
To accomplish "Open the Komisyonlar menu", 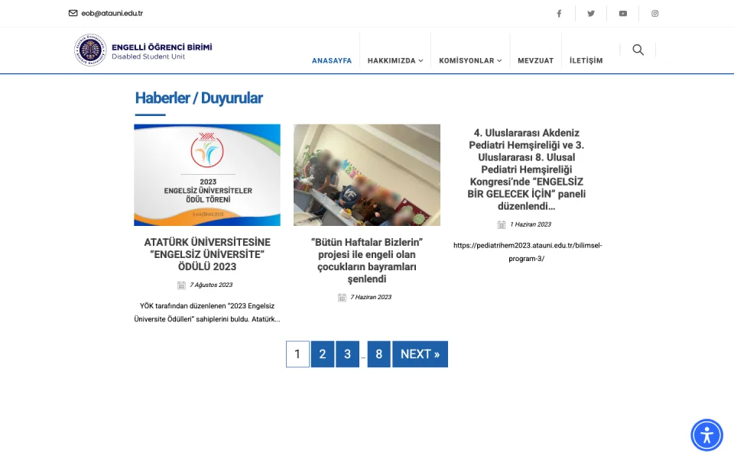I will [x=466, y=61].
